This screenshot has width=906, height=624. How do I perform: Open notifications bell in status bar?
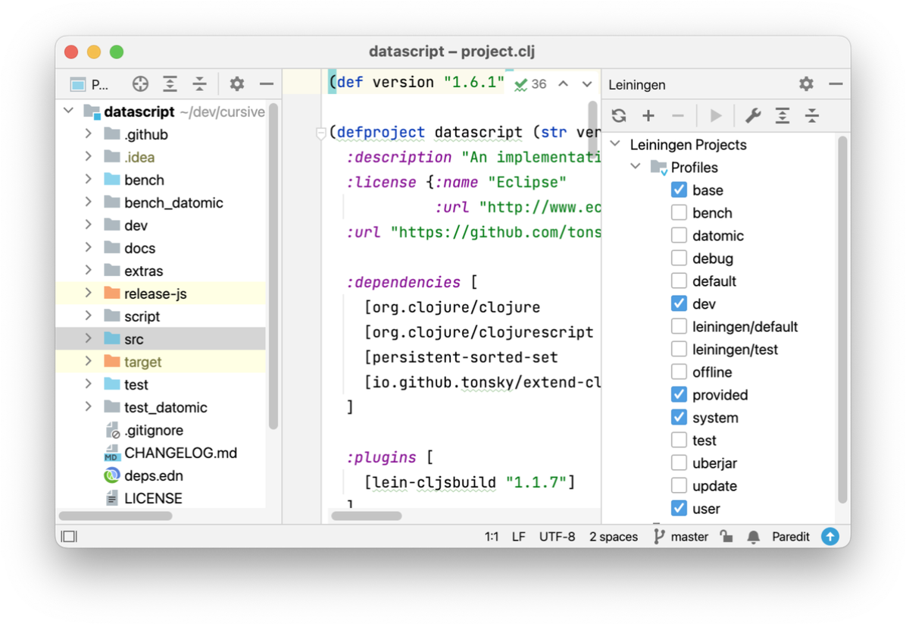pyautogui.click(x=754, y=538)
